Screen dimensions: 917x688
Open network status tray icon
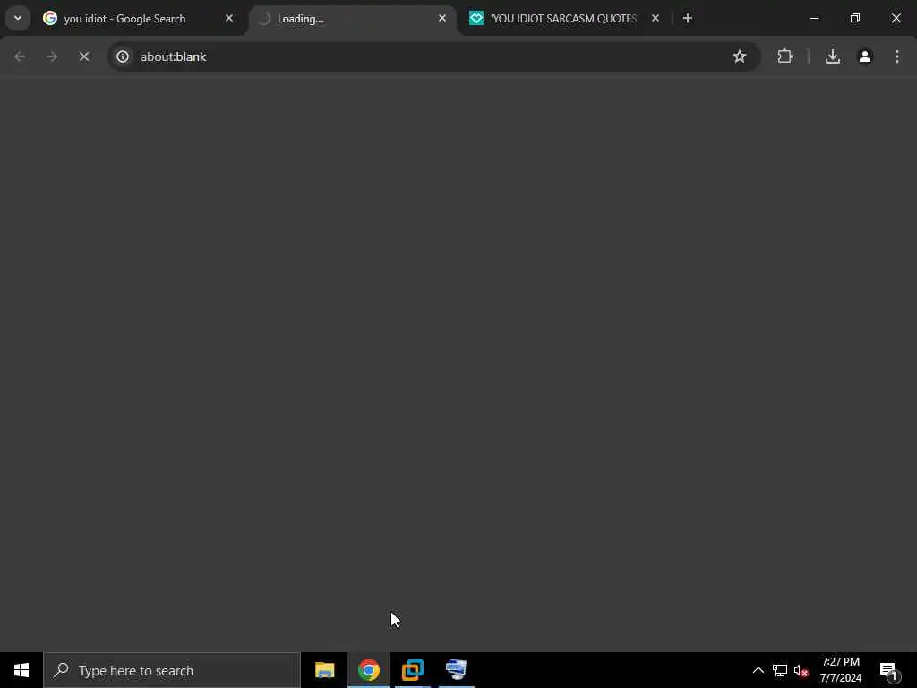click(x=780, y=670)
